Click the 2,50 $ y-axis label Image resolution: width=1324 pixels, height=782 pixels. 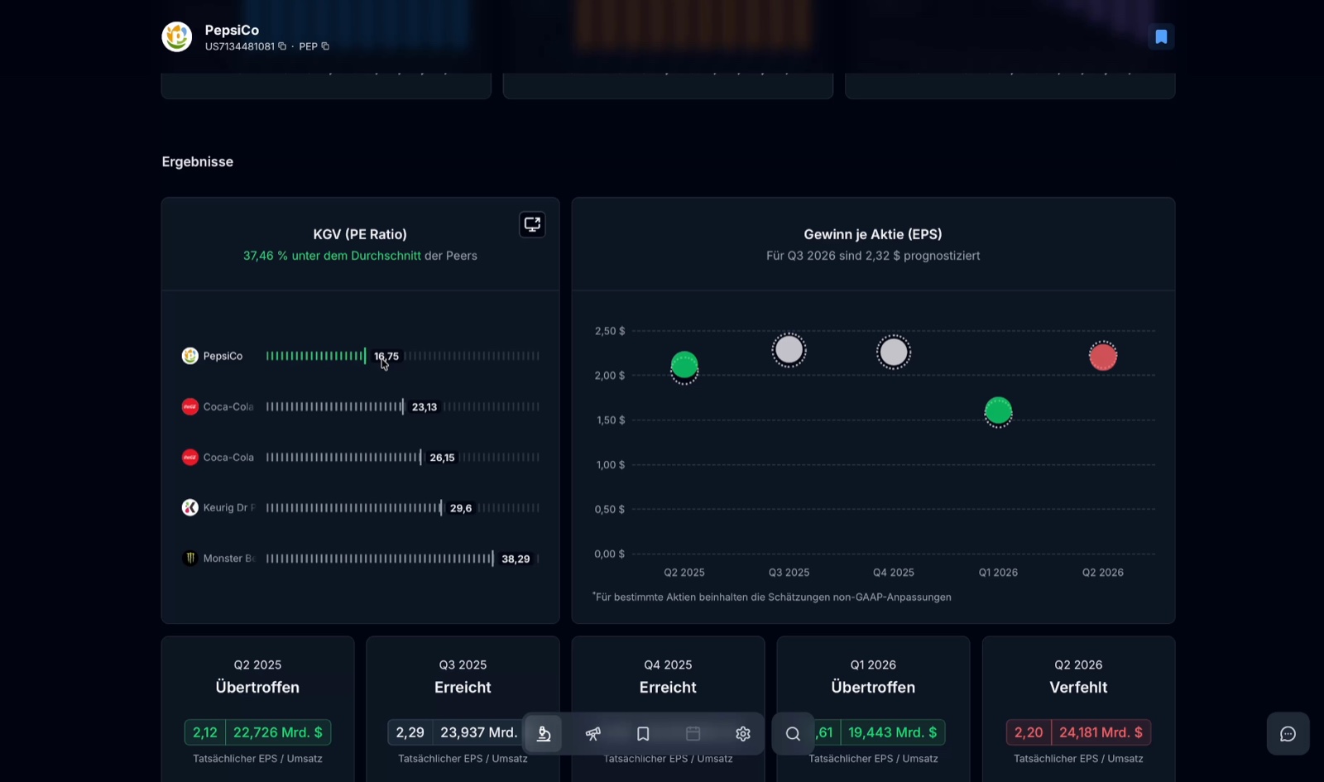tap(610, 331)
